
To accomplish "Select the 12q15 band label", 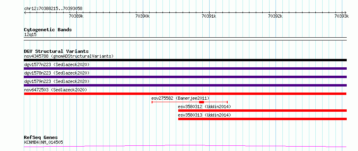I will (x=30, y=35).
